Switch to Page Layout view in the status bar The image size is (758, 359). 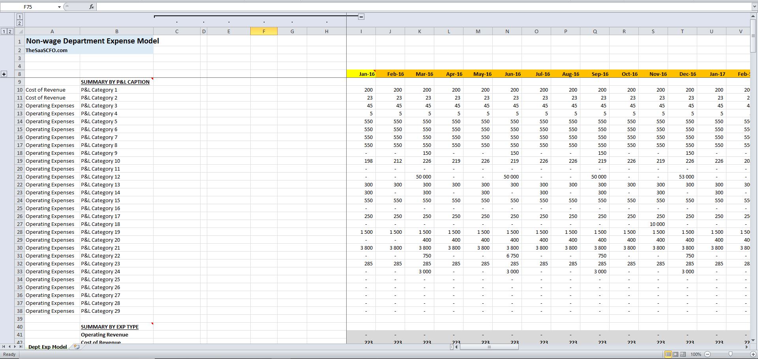pyautogui.click(x=675, y=354)
